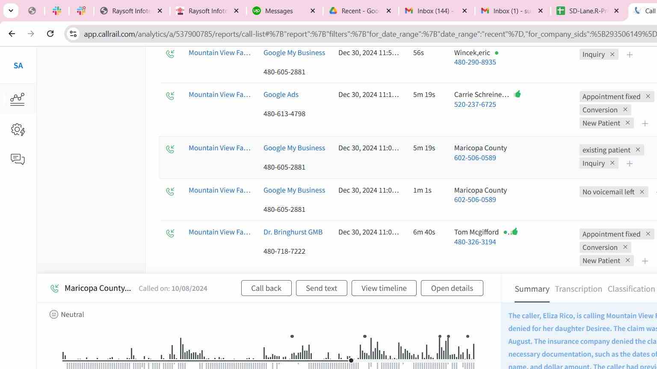Open phone number link 520-237-6725
657x369 pixels.
point(475,105)
